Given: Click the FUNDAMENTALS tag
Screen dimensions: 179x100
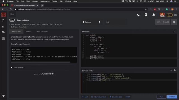Looking at the screenshot, I should coord(19,68).
